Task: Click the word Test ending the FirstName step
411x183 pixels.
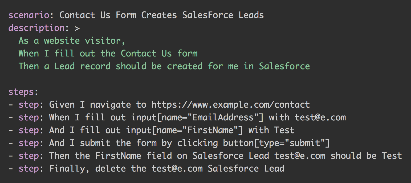Action: tap(284, 130)
